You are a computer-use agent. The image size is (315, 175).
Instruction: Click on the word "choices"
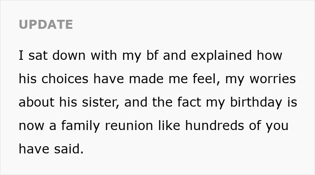tap(65, 79)
